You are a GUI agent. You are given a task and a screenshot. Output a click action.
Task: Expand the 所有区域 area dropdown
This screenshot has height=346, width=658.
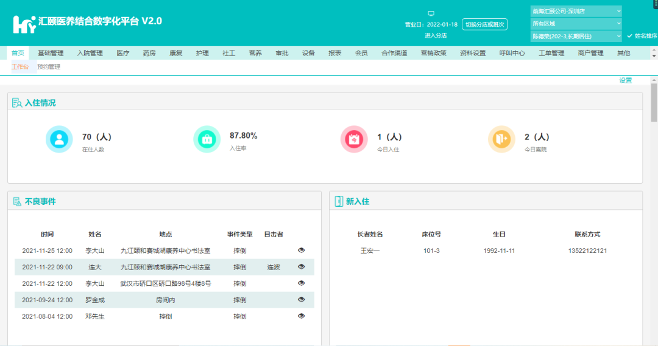pos(576,24)
